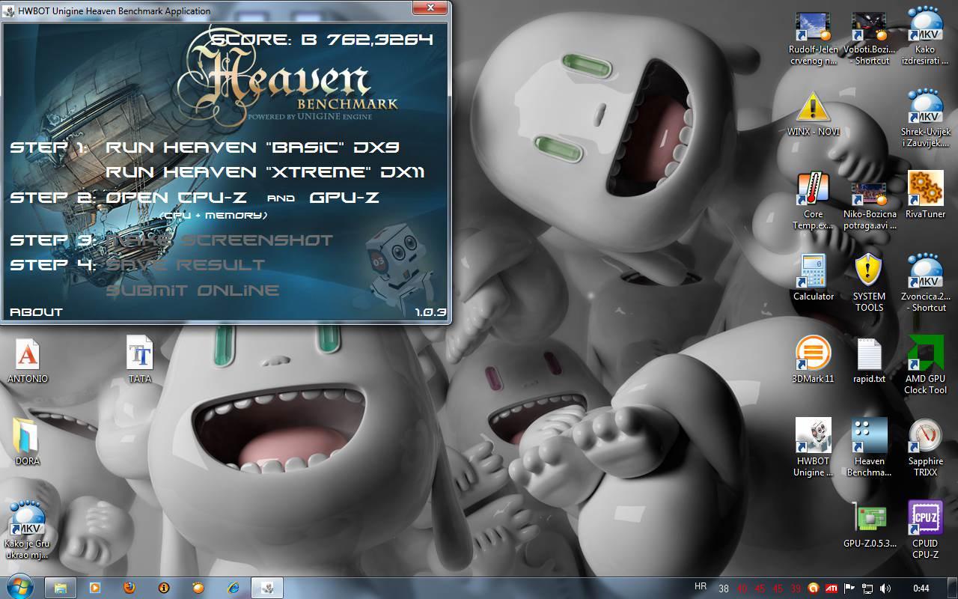Launch AMD GPU Clock Tool
The image size is (958, 599).
925,365
